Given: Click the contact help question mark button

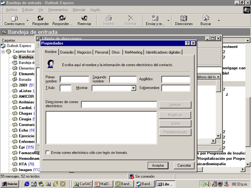Looking at the screenshot, I should pos(187,43).
